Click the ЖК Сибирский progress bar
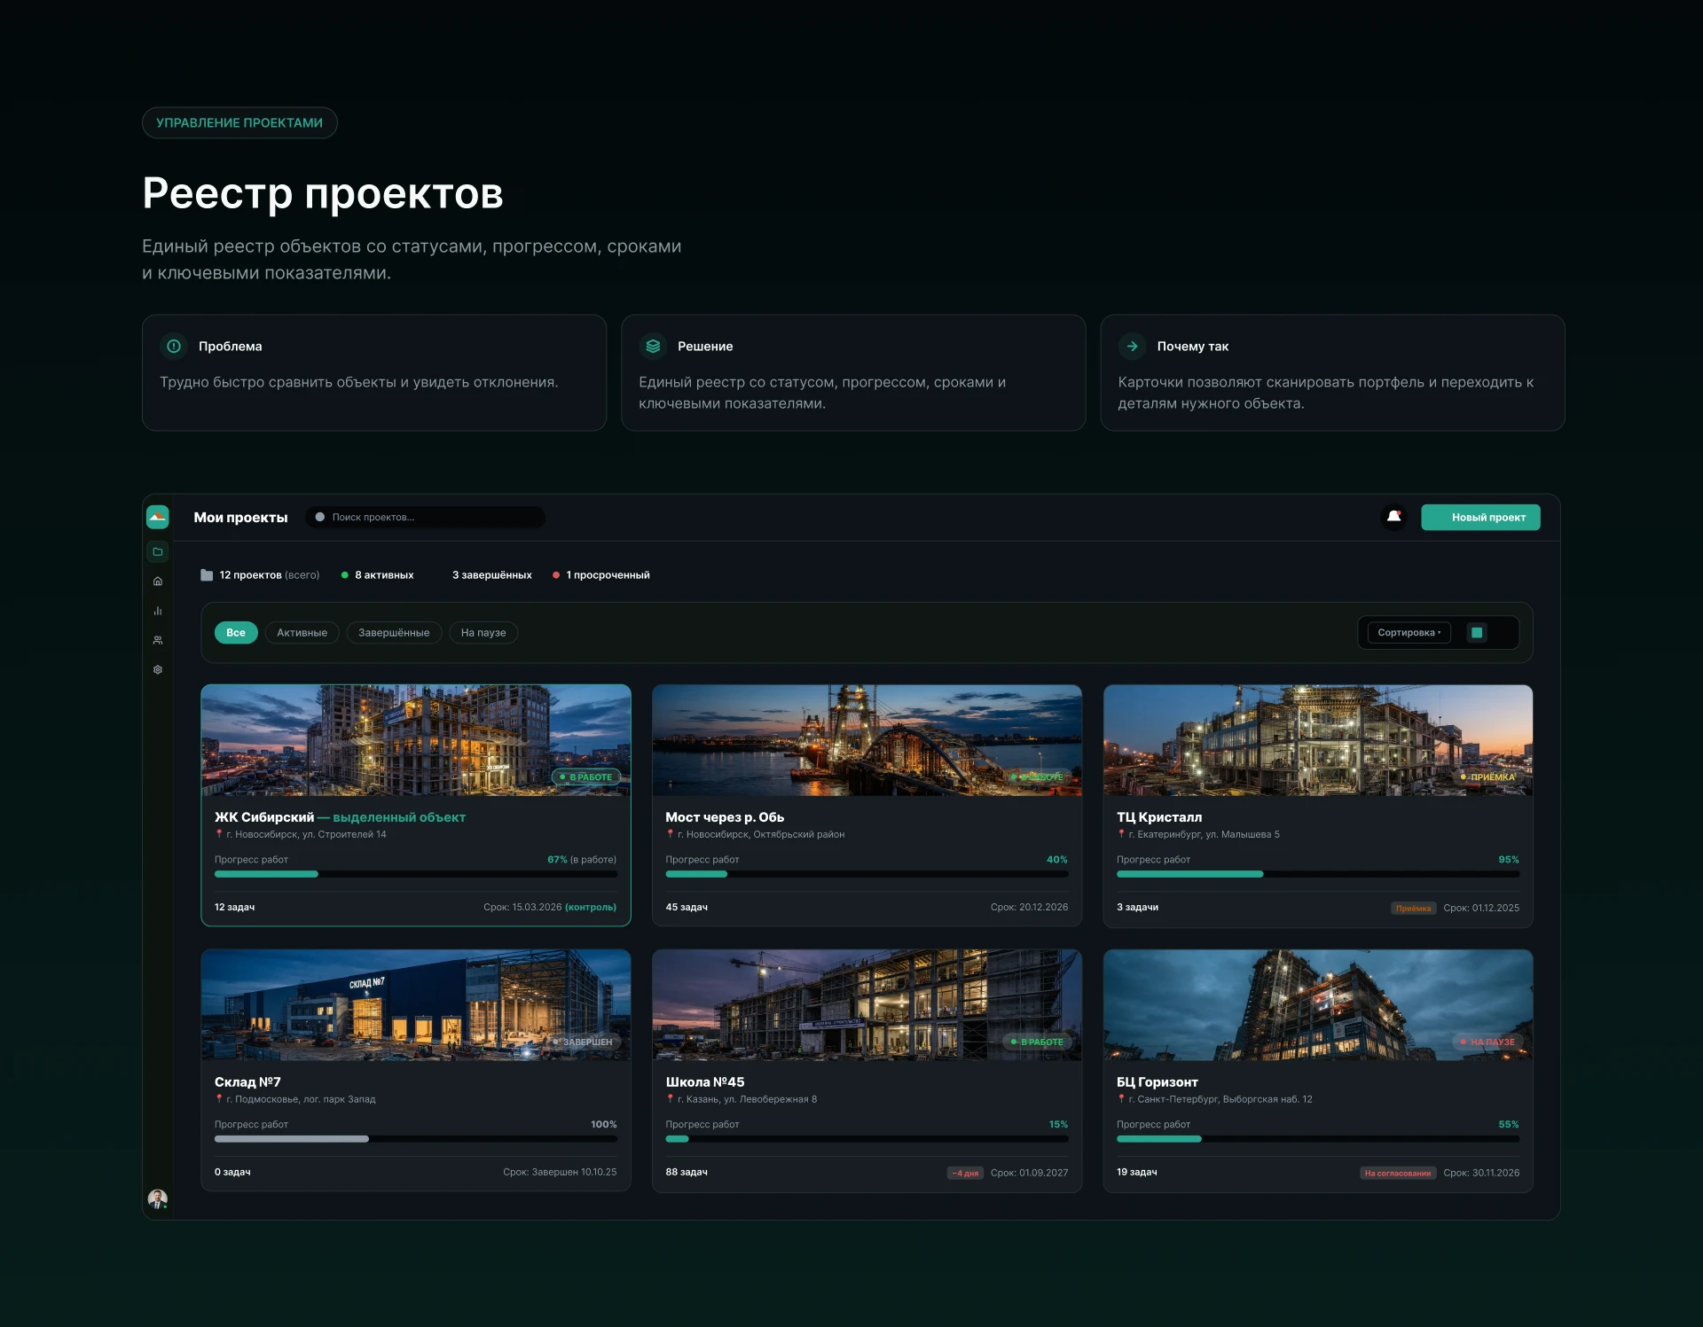 coord(415,874)
